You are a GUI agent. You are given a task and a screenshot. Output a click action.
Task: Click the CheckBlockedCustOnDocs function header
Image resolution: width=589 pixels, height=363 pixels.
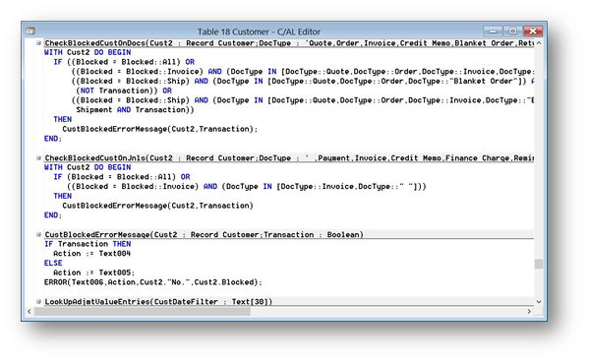click(x=289, y=43)
